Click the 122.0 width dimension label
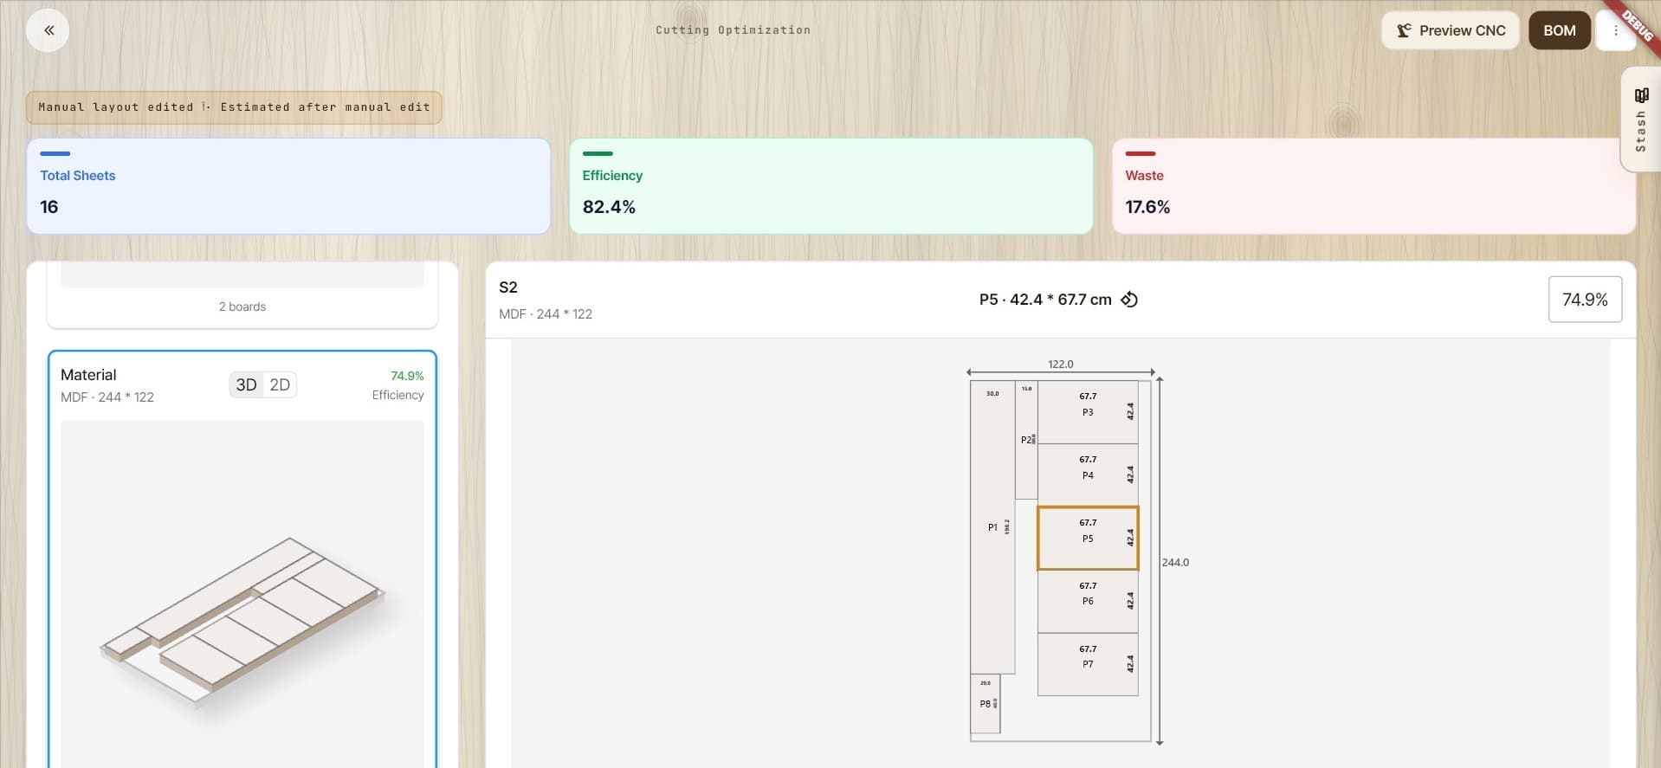This screenshot has height=768, width=1661. (1061, 364)
